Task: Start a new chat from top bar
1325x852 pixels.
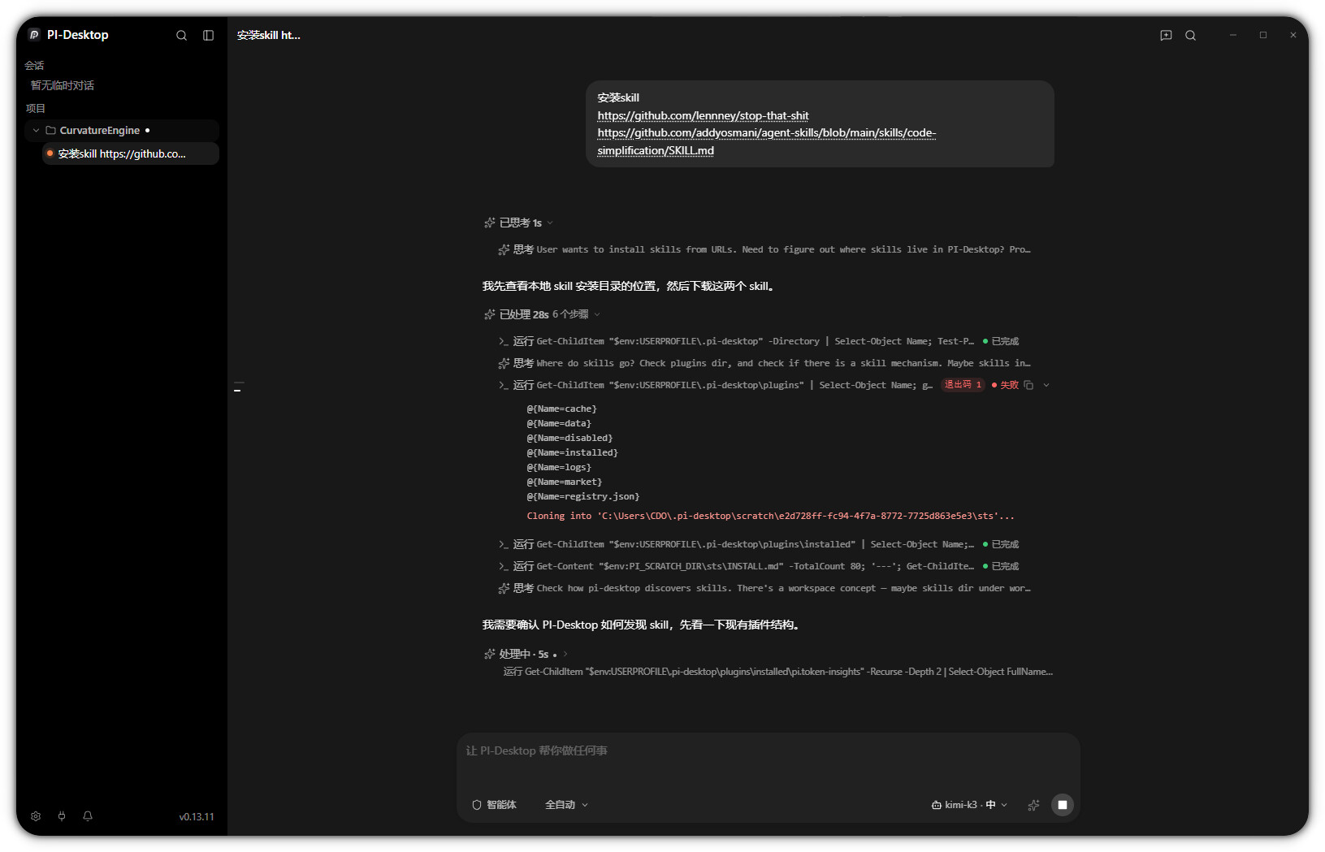Action: pyautogui.click(x=1166, y=35)
